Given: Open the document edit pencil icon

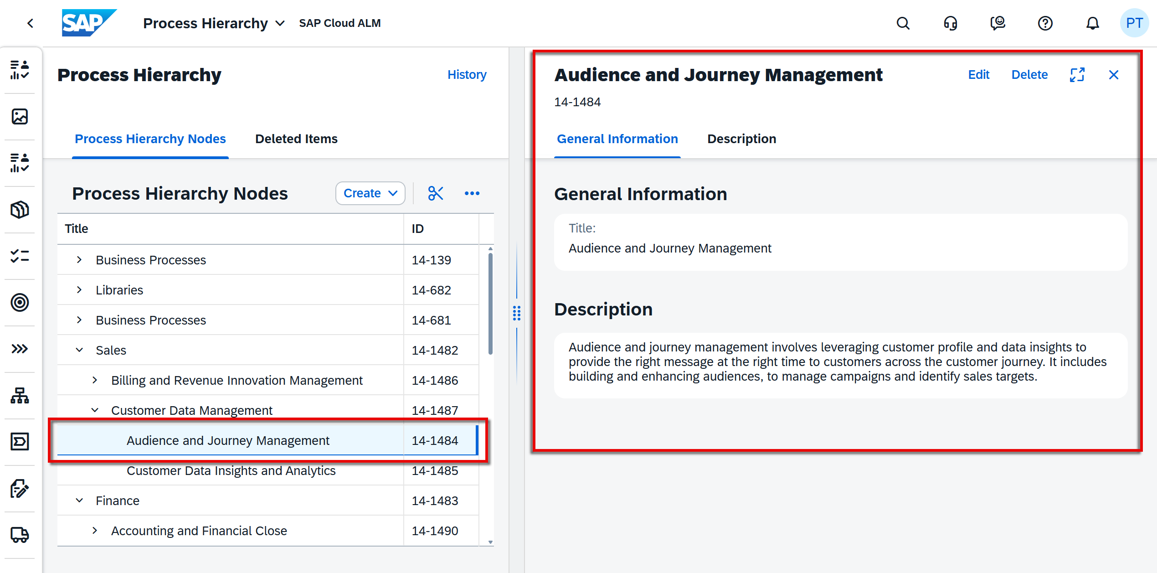Looking at the screenshot, I should coord(20,489).
